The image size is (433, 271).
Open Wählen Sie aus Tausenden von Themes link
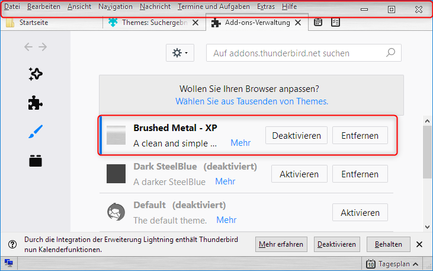point(252,101)
